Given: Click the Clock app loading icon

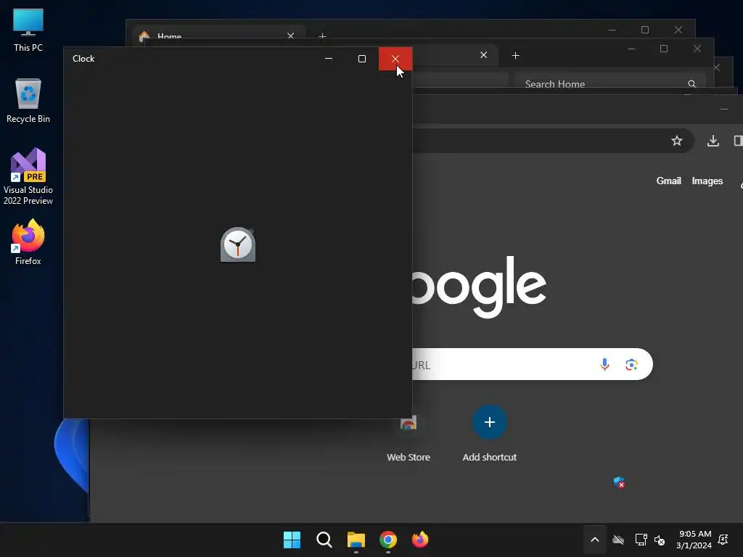Looking at the screenshot, I should [x=238, y=244].
